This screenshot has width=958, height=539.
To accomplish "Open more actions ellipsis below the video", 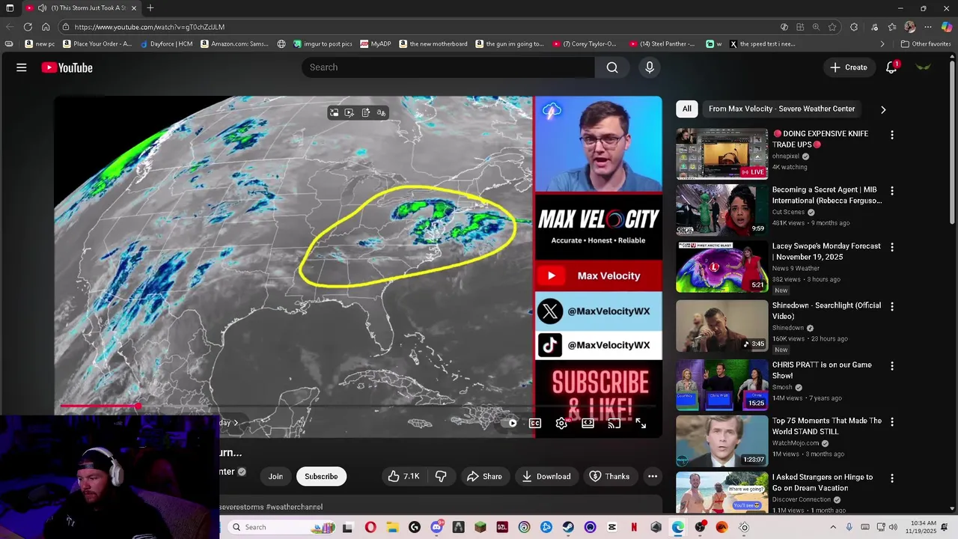I will point(653,476).
